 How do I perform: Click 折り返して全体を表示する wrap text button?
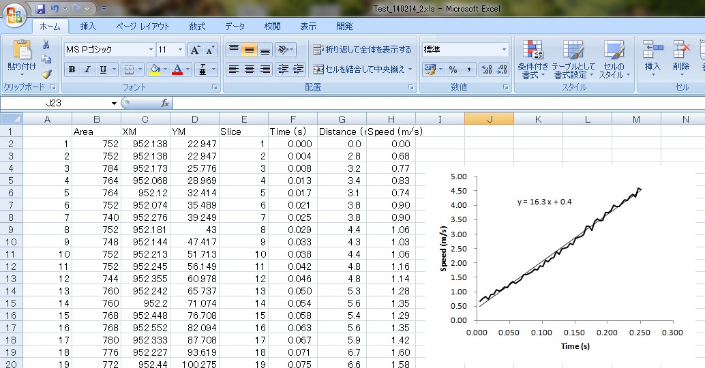pyautogui.click(x=363, y=50)
